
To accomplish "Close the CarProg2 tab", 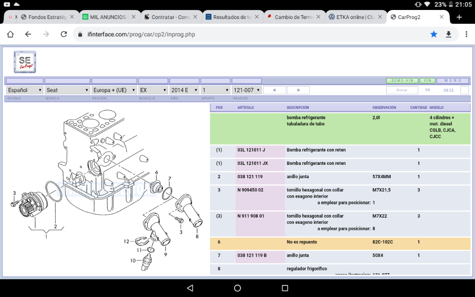I will coord(442,17).
